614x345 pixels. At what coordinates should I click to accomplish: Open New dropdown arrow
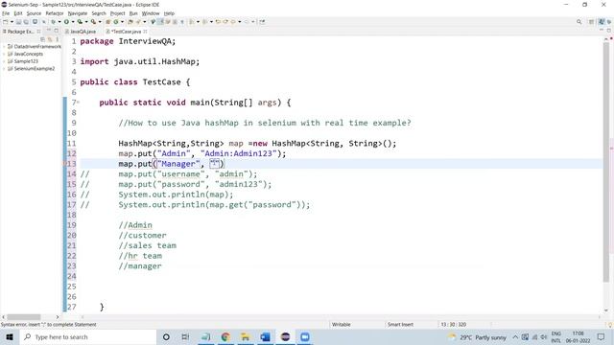(12, 22)
